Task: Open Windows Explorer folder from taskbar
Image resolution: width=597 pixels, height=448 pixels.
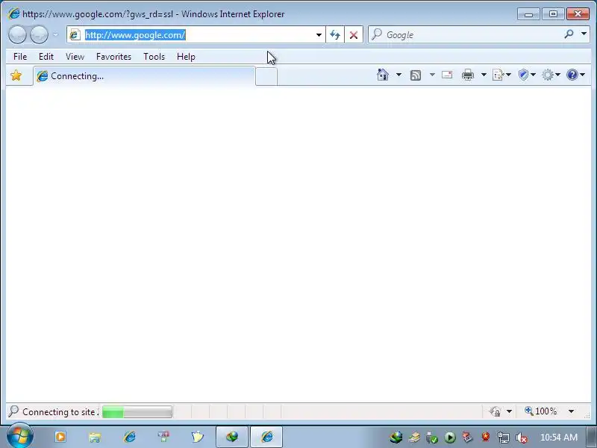Action: point(95,437)
